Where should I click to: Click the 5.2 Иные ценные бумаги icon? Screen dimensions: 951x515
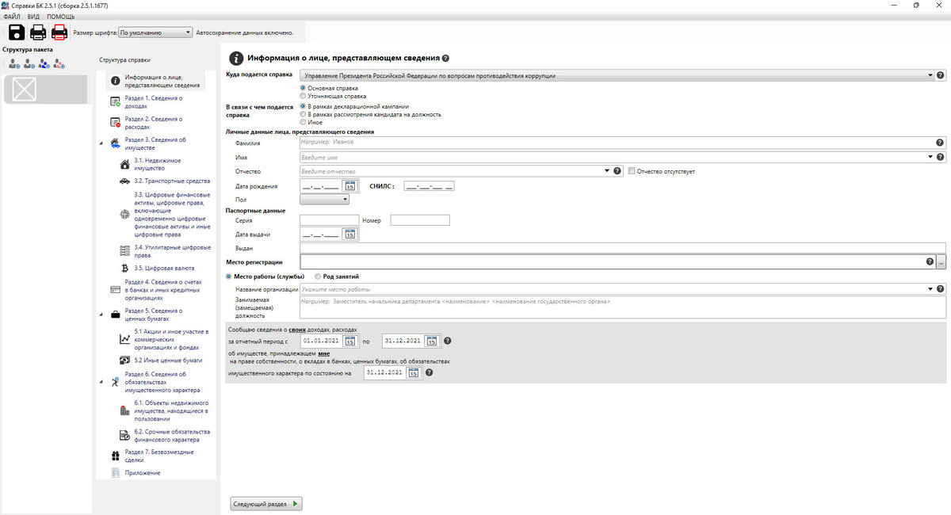click(124, 360)
